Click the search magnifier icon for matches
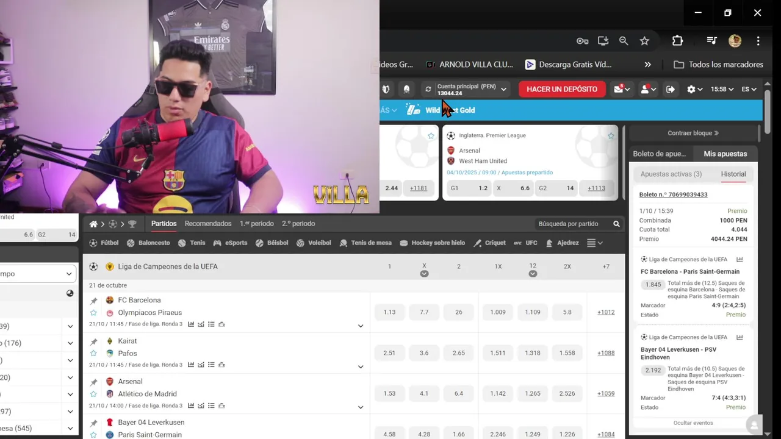This screenshot has width=781, height=439. [617, 224]
